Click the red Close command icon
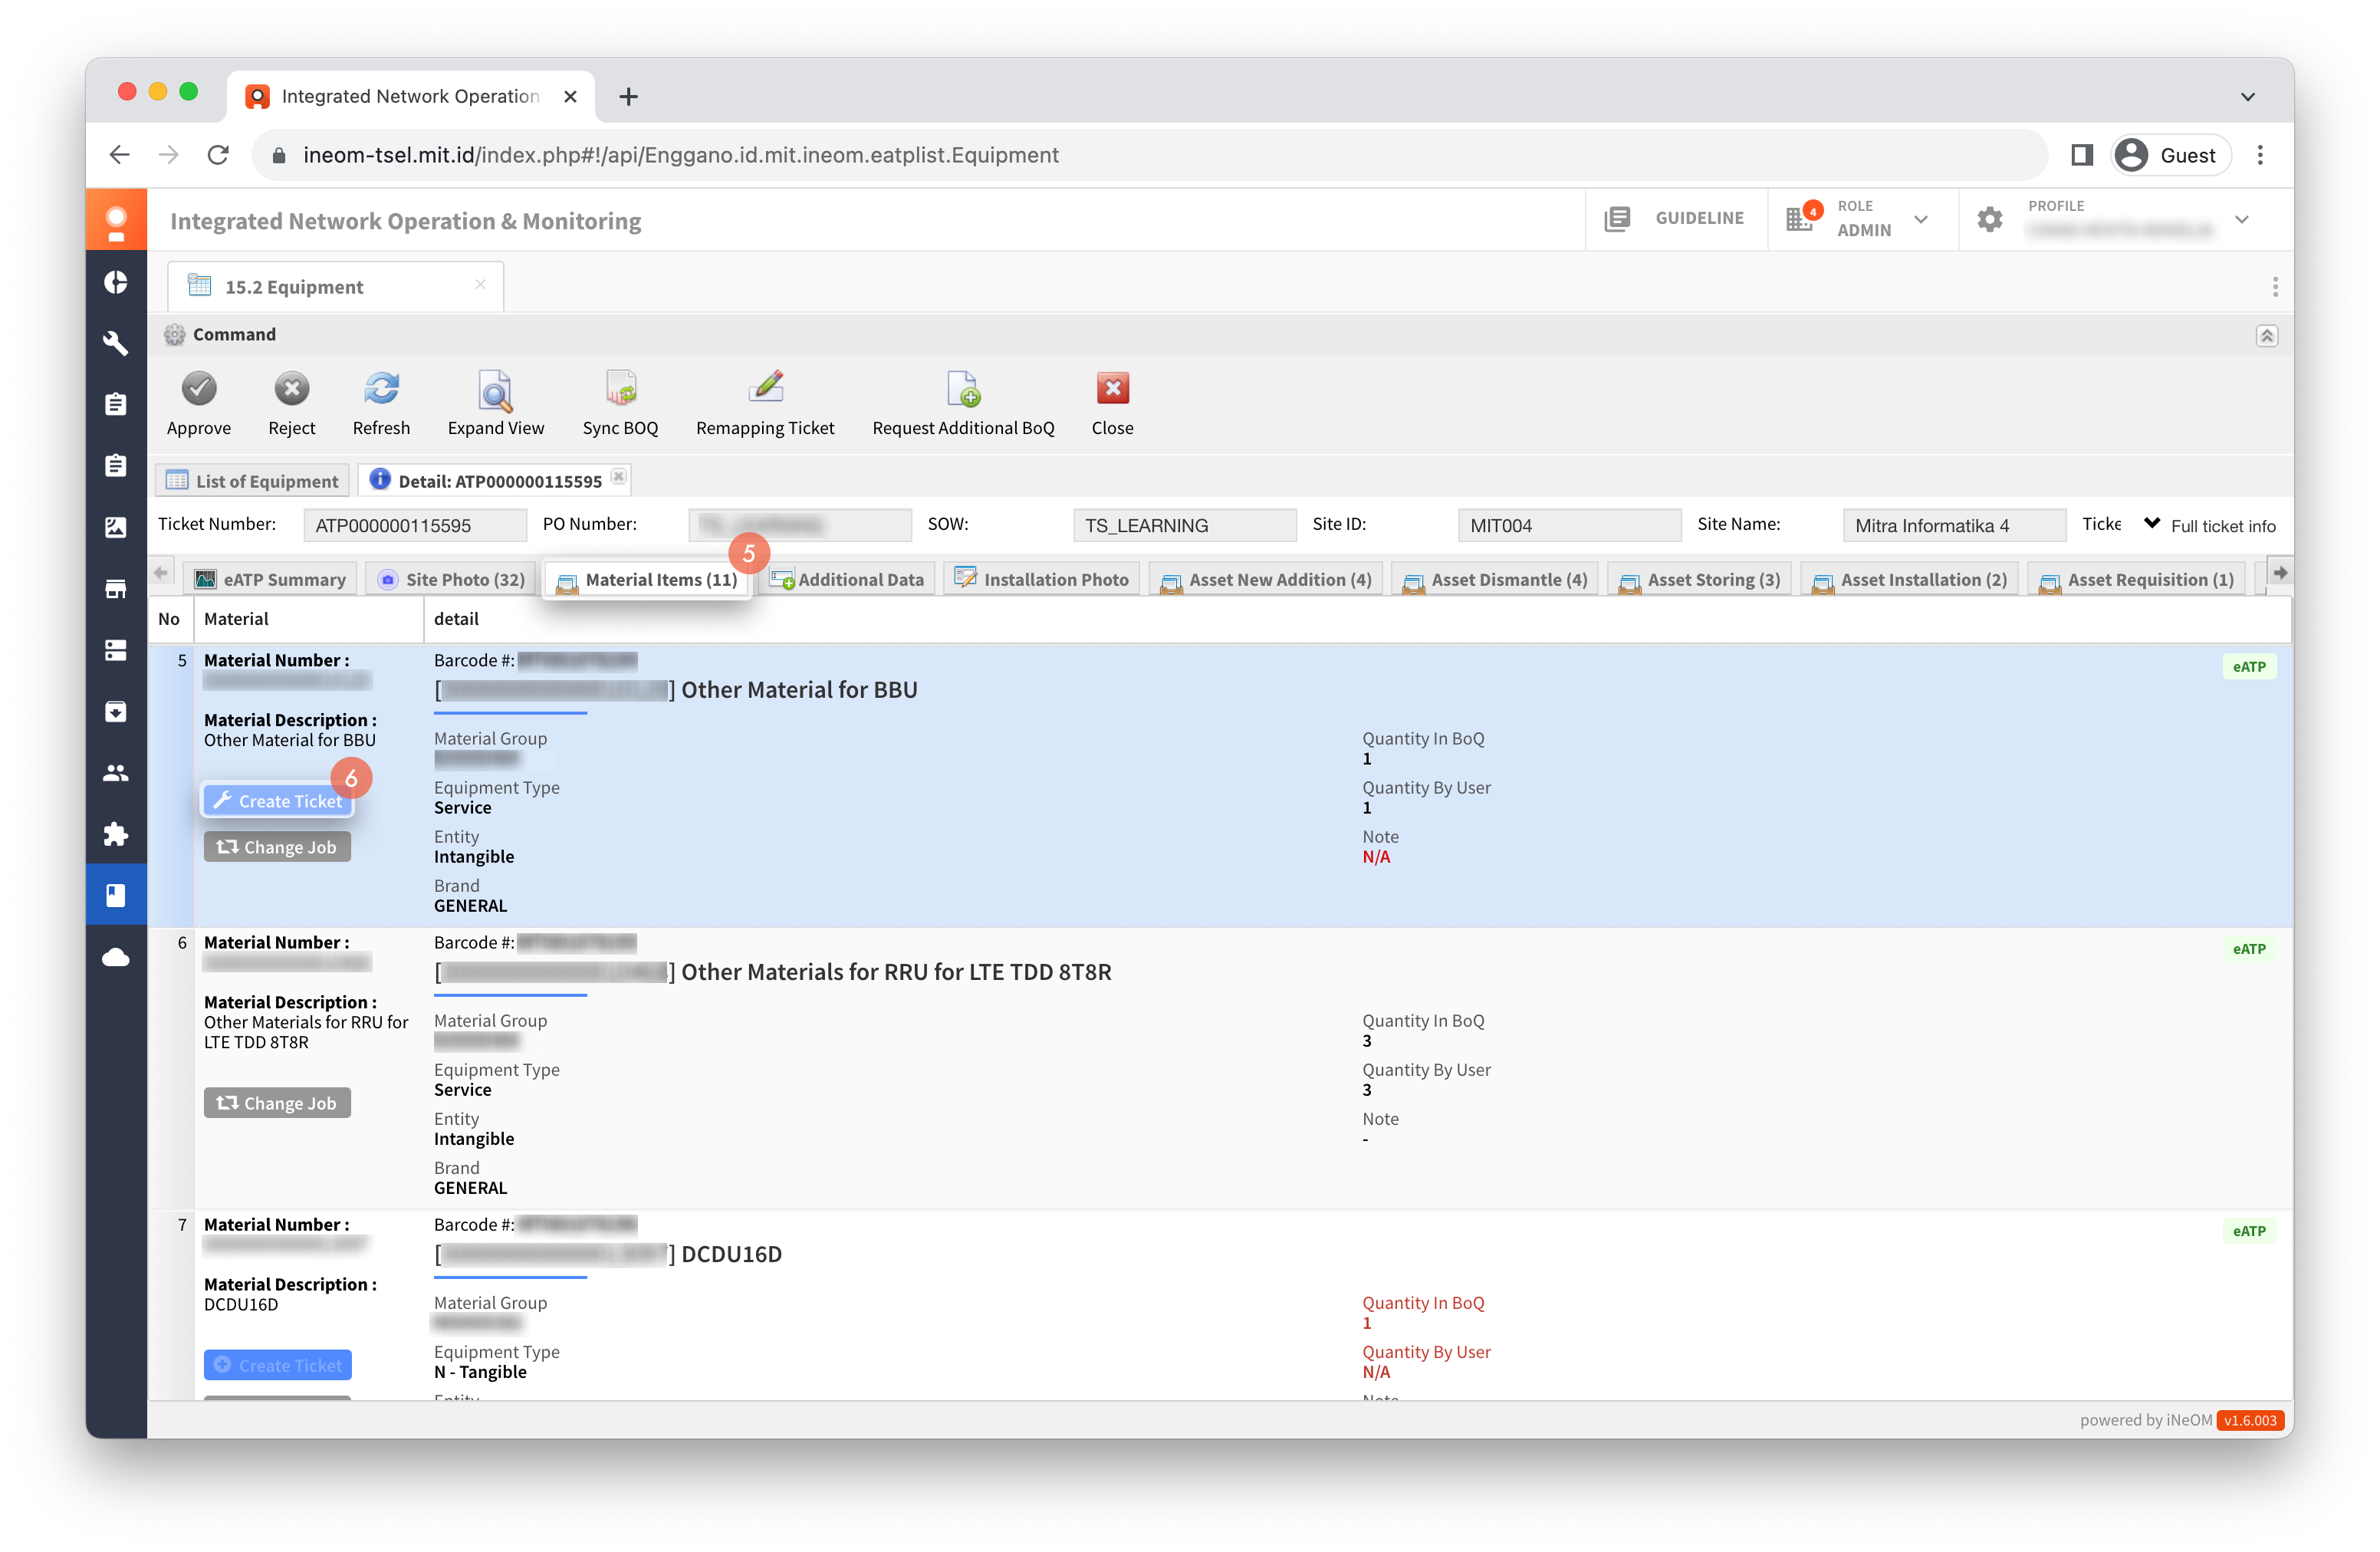The height and width of the screenshot is (1552, 2380). (x=1112, y=388)
